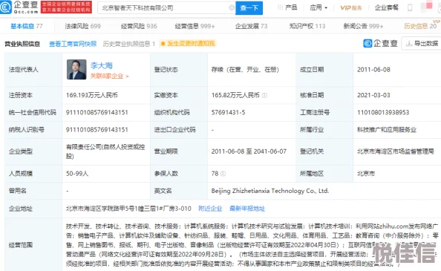Viewport: 441px width, 271px height.
Task: Select the address 北京市海淀区学院路甲5号
Action: (x=128, y=209)
